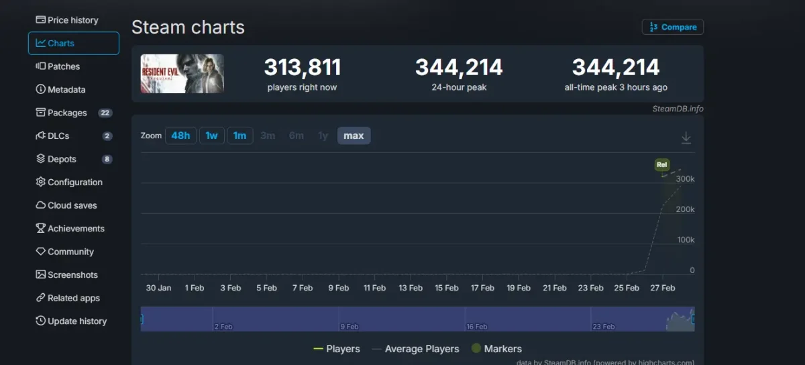Open the Community sidebar link
This screenshot has height=365, width=805.
(x=70, y=252)
